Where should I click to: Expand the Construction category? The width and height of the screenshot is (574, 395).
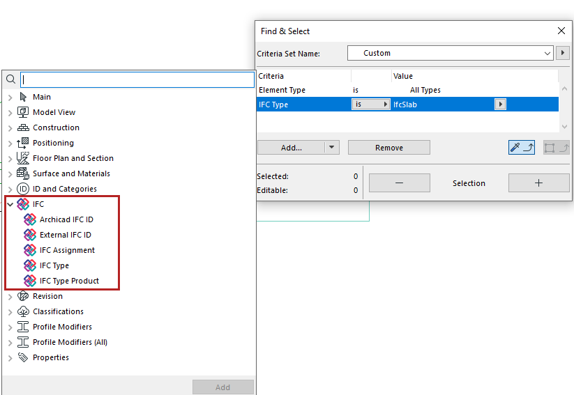(x=10, y=128)
